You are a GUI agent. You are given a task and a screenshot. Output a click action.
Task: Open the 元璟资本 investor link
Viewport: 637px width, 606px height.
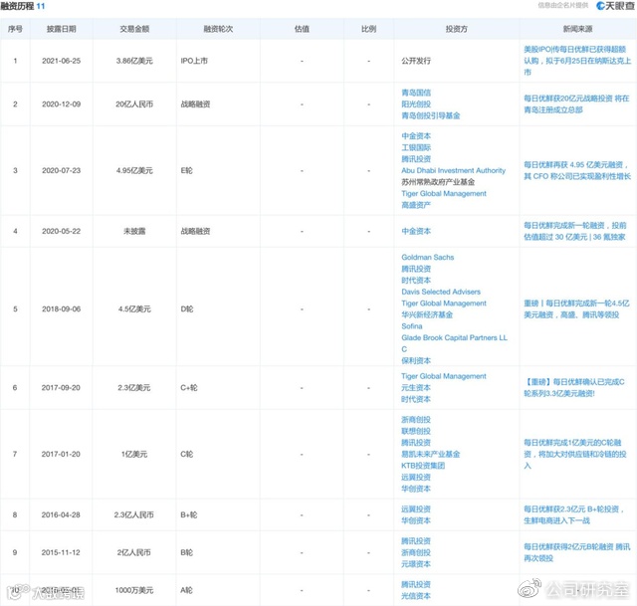tap(416, 564)
